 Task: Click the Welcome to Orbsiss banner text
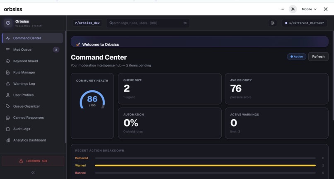(x=101, y=45)
